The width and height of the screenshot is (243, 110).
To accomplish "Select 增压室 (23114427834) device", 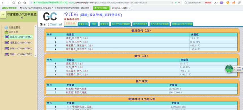I will tap(21, 43).
